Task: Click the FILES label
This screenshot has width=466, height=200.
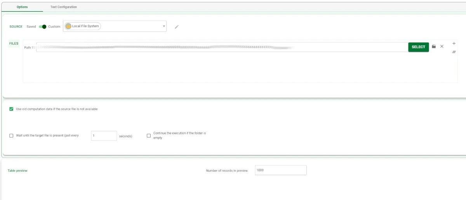Action: click(14, 43)
